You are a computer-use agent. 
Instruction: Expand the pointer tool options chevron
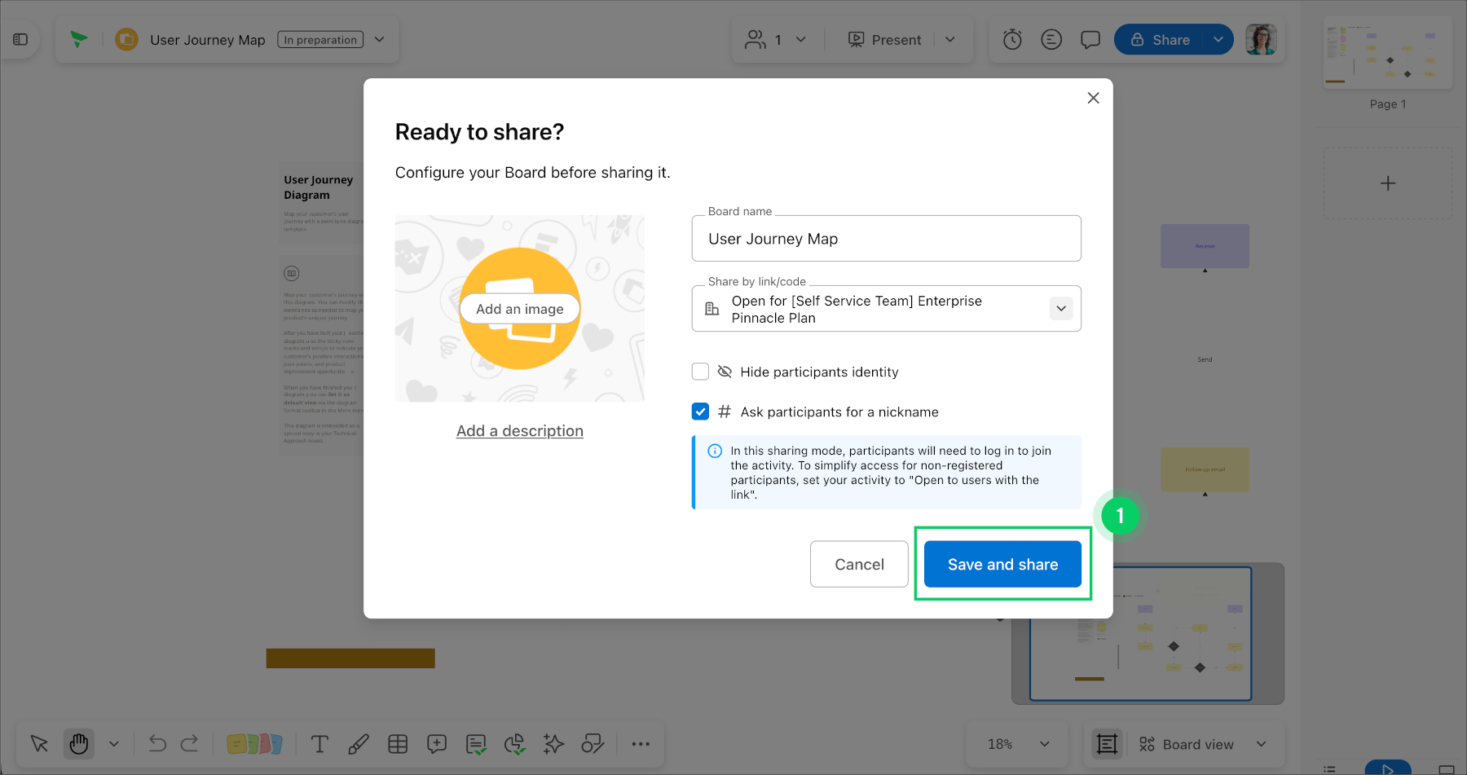pos(114,743)
